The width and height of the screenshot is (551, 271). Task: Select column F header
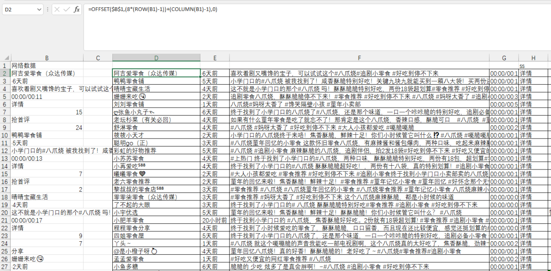pos(359,58)
